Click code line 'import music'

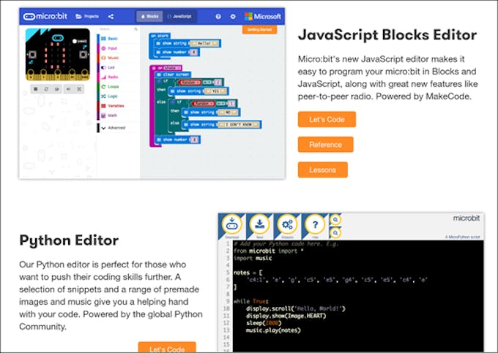(253, 258)
